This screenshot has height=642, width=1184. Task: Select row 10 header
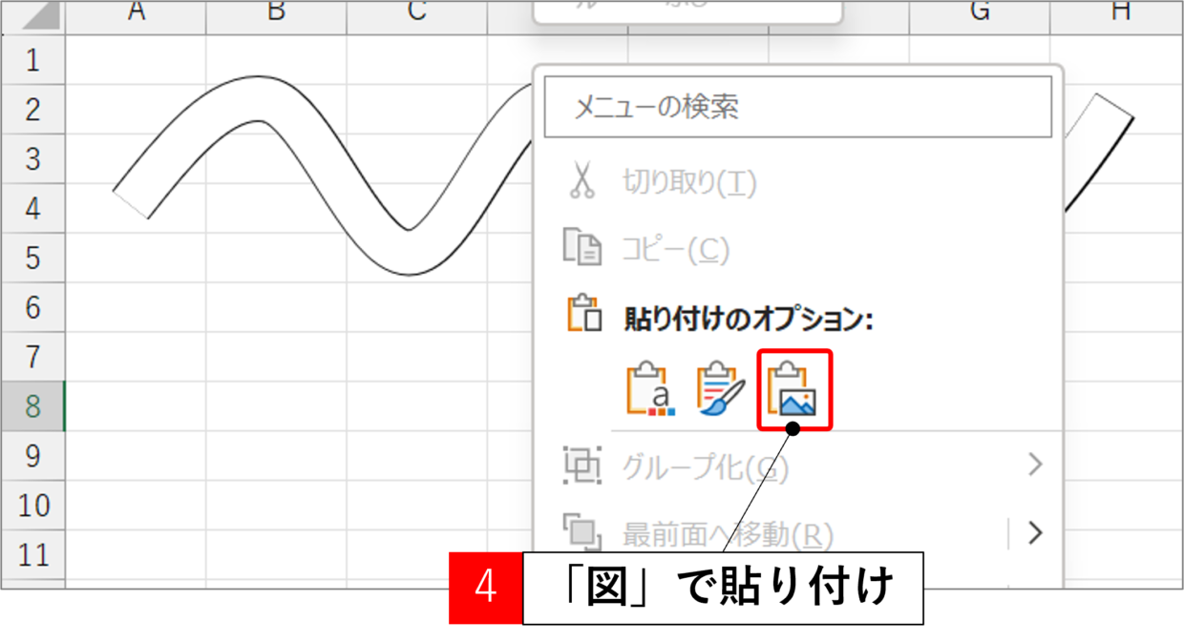pyautogui.click(x=33, y=507)
